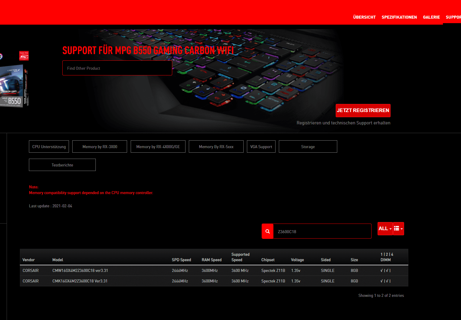Focus the Find Other Product field
This screenshot has height=320, width=461.
point(117,68)
